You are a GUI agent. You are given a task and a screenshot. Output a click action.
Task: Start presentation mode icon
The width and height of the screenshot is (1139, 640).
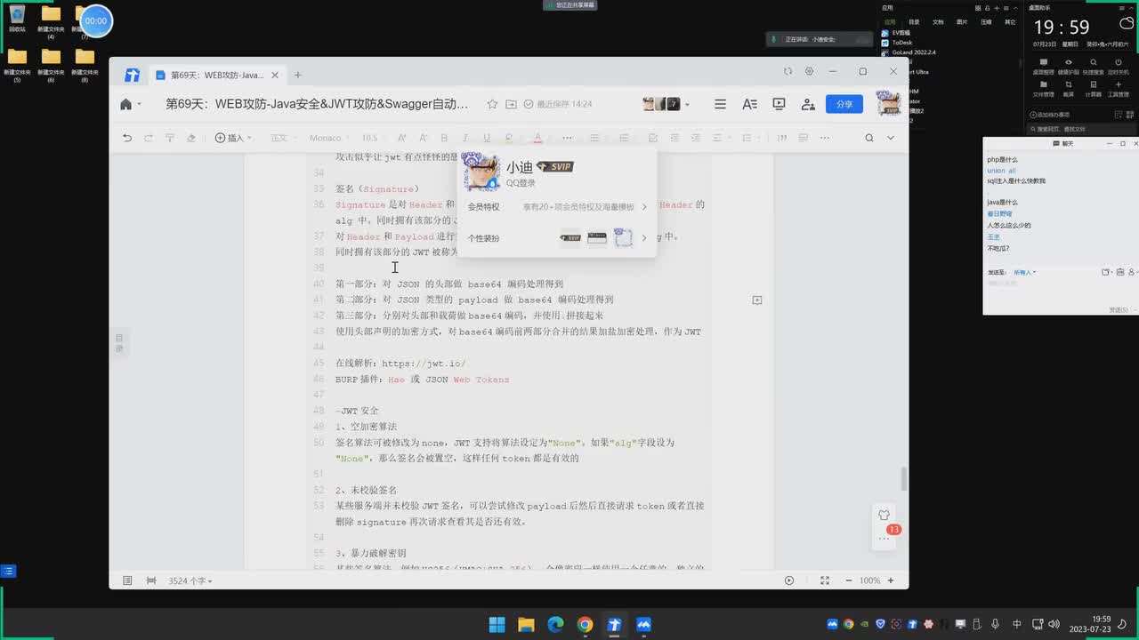(x=779, y=104)
